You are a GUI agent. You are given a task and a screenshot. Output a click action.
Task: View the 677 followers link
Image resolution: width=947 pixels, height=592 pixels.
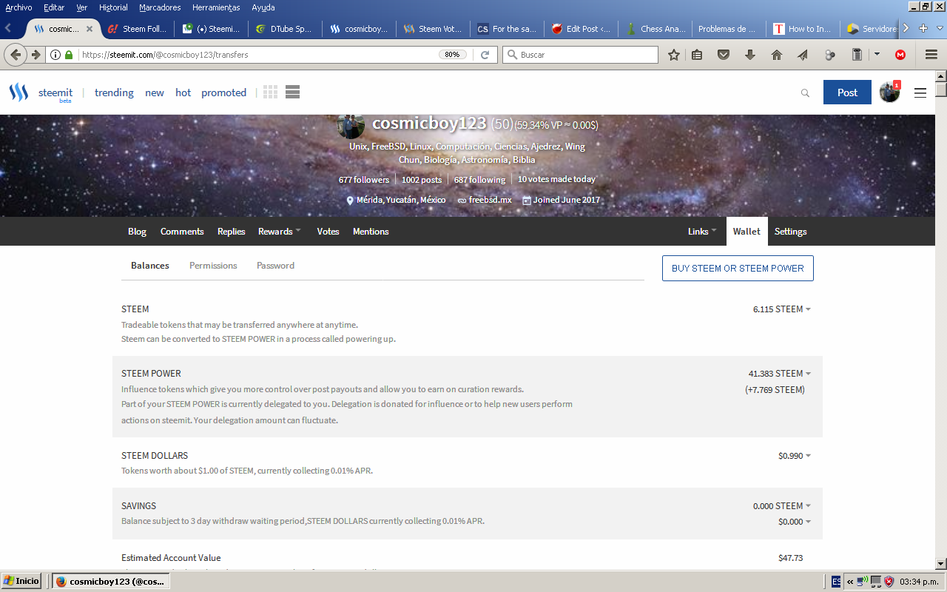pos(363,180)
